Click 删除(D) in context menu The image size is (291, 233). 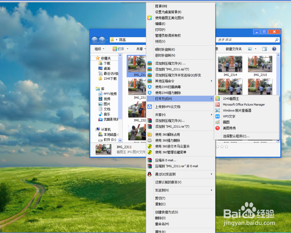(x=160, y=218)
